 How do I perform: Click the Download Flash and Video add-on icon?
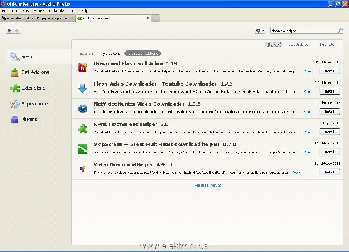click(82, 68)
